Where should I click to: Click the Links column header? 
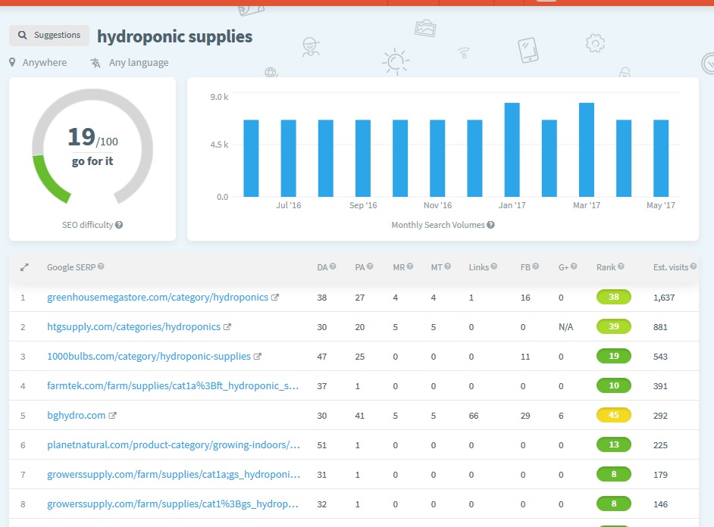(x=478, y=267)
